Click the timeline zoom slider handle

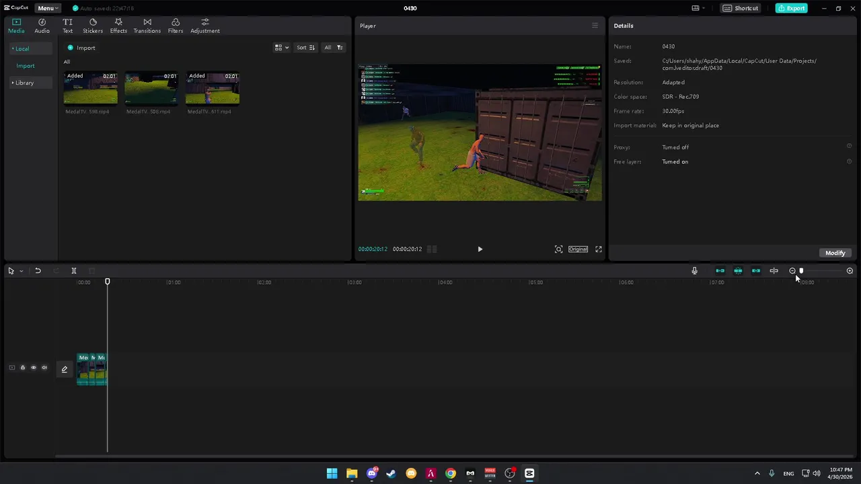tap(801, 271)
